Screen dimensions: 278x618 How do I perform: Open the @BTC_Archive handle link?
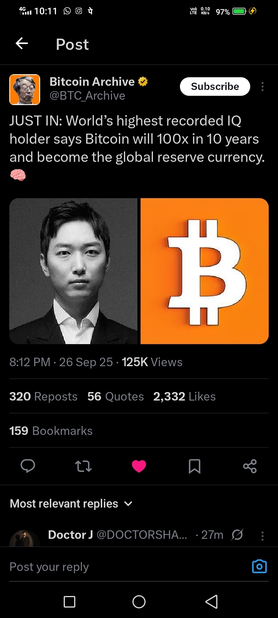(x=87, y=96)
